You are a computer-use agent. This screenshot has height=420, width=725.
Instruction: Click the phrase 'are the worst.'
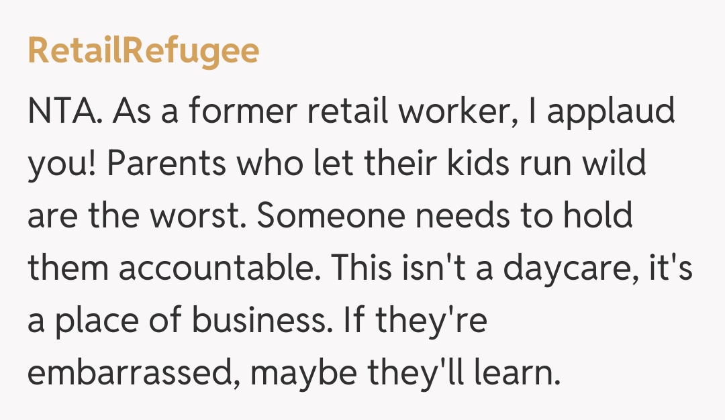(134, 216)
